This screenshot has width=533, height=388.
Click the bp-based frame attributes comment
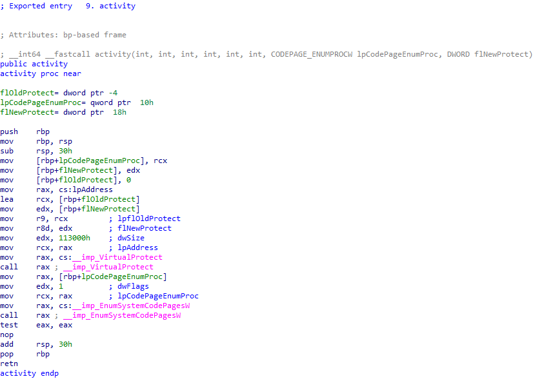point(65,35)
